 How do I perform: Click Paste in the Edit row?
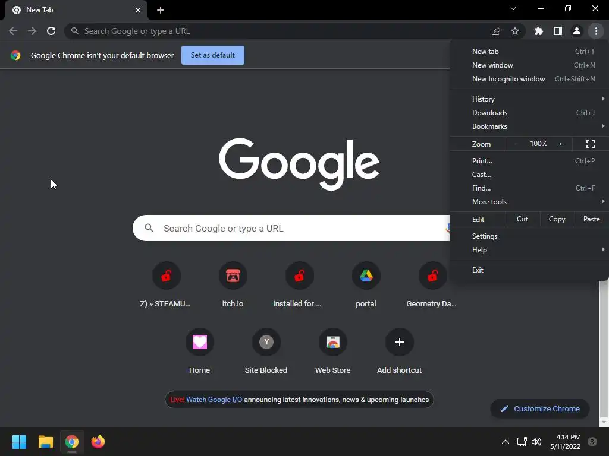click(592, 219)
